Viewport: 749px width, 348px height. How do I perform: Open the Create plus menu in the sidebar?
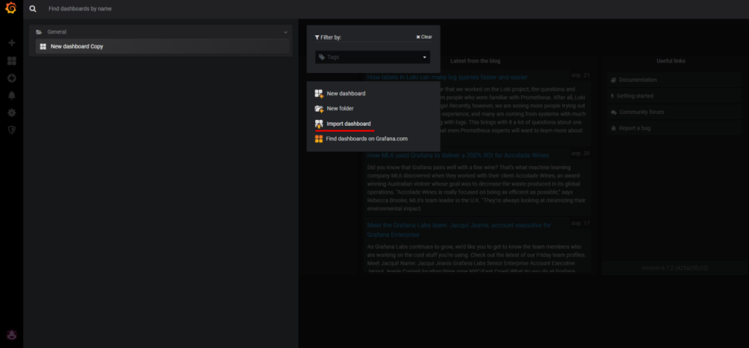pos(11,43)
